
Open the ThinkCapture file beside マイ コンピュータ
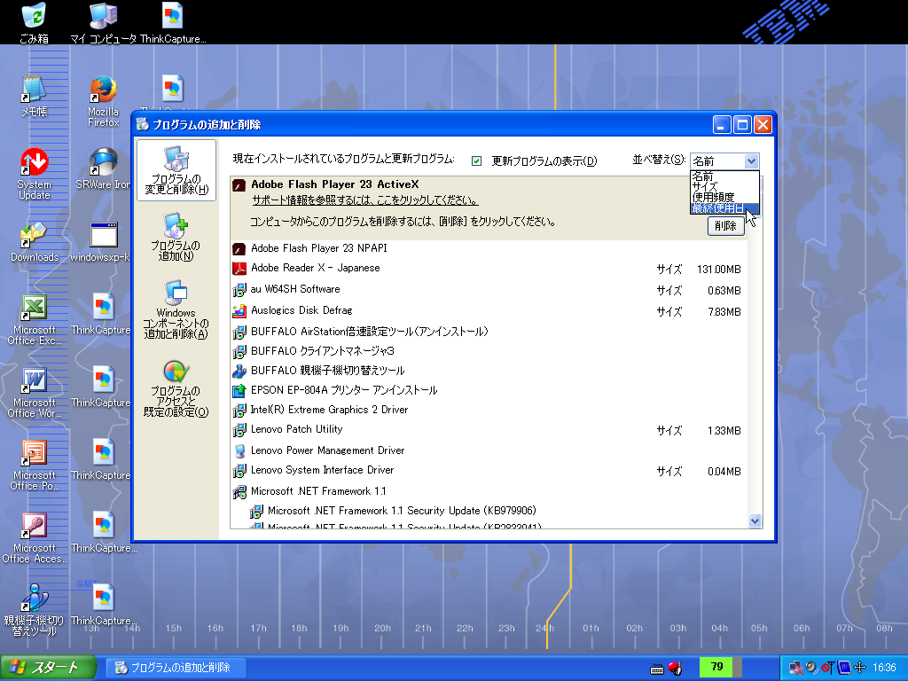click(x=173, y=23)
